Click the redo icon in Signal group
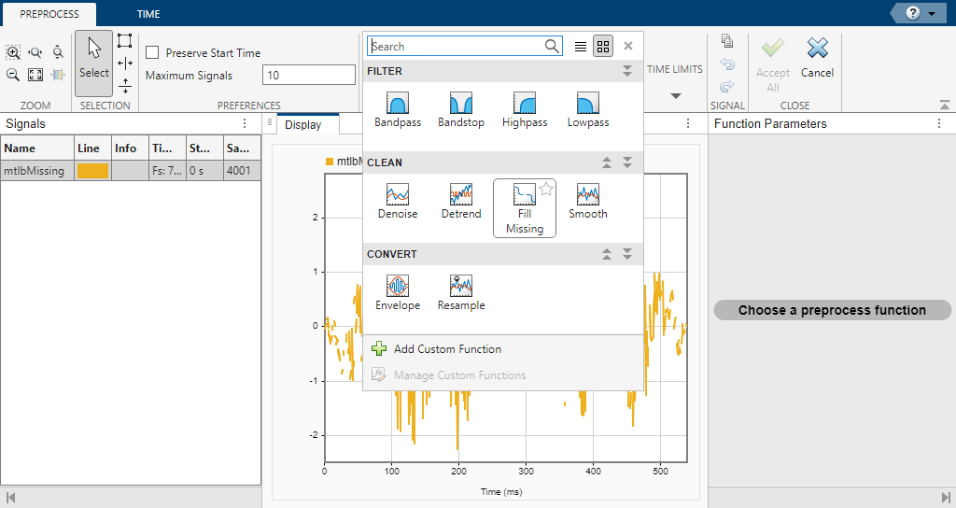The width and height of the screenshot is (956, 508). click(x=727, y=86)
